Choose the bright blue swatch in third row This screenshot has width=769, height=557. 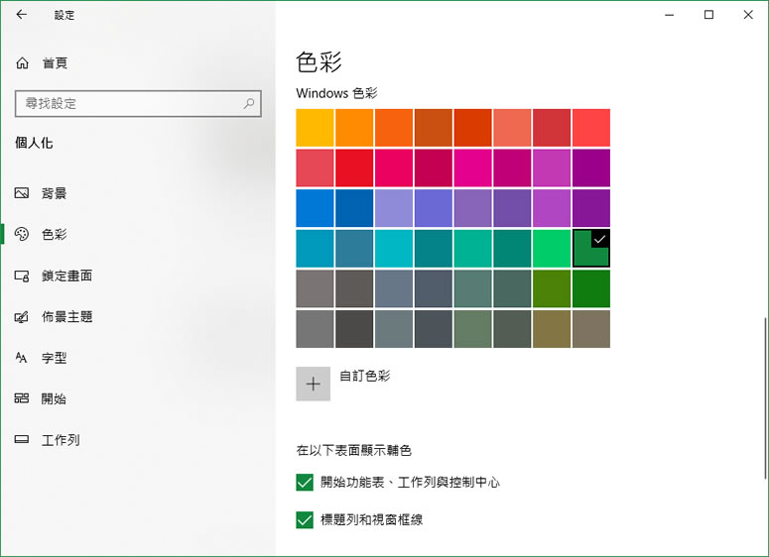pyautogui.click(x=315, y=208)
